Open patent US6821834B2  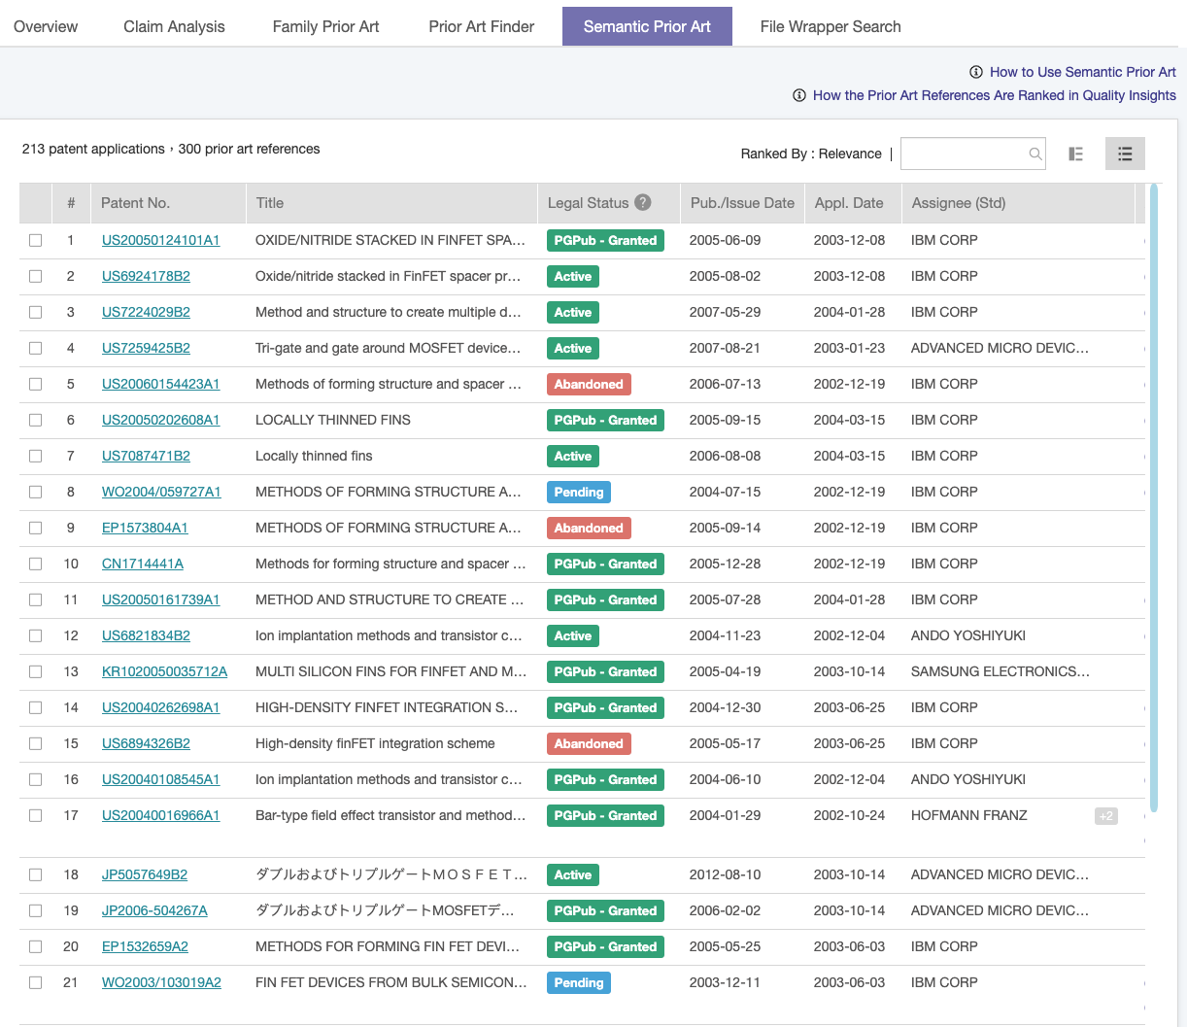(x=146, y=635)
